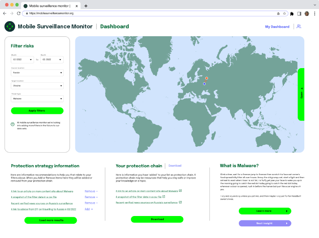Open the Malware article external link icon
Viewport: 319px width, 238px height.
coord(180,191)
